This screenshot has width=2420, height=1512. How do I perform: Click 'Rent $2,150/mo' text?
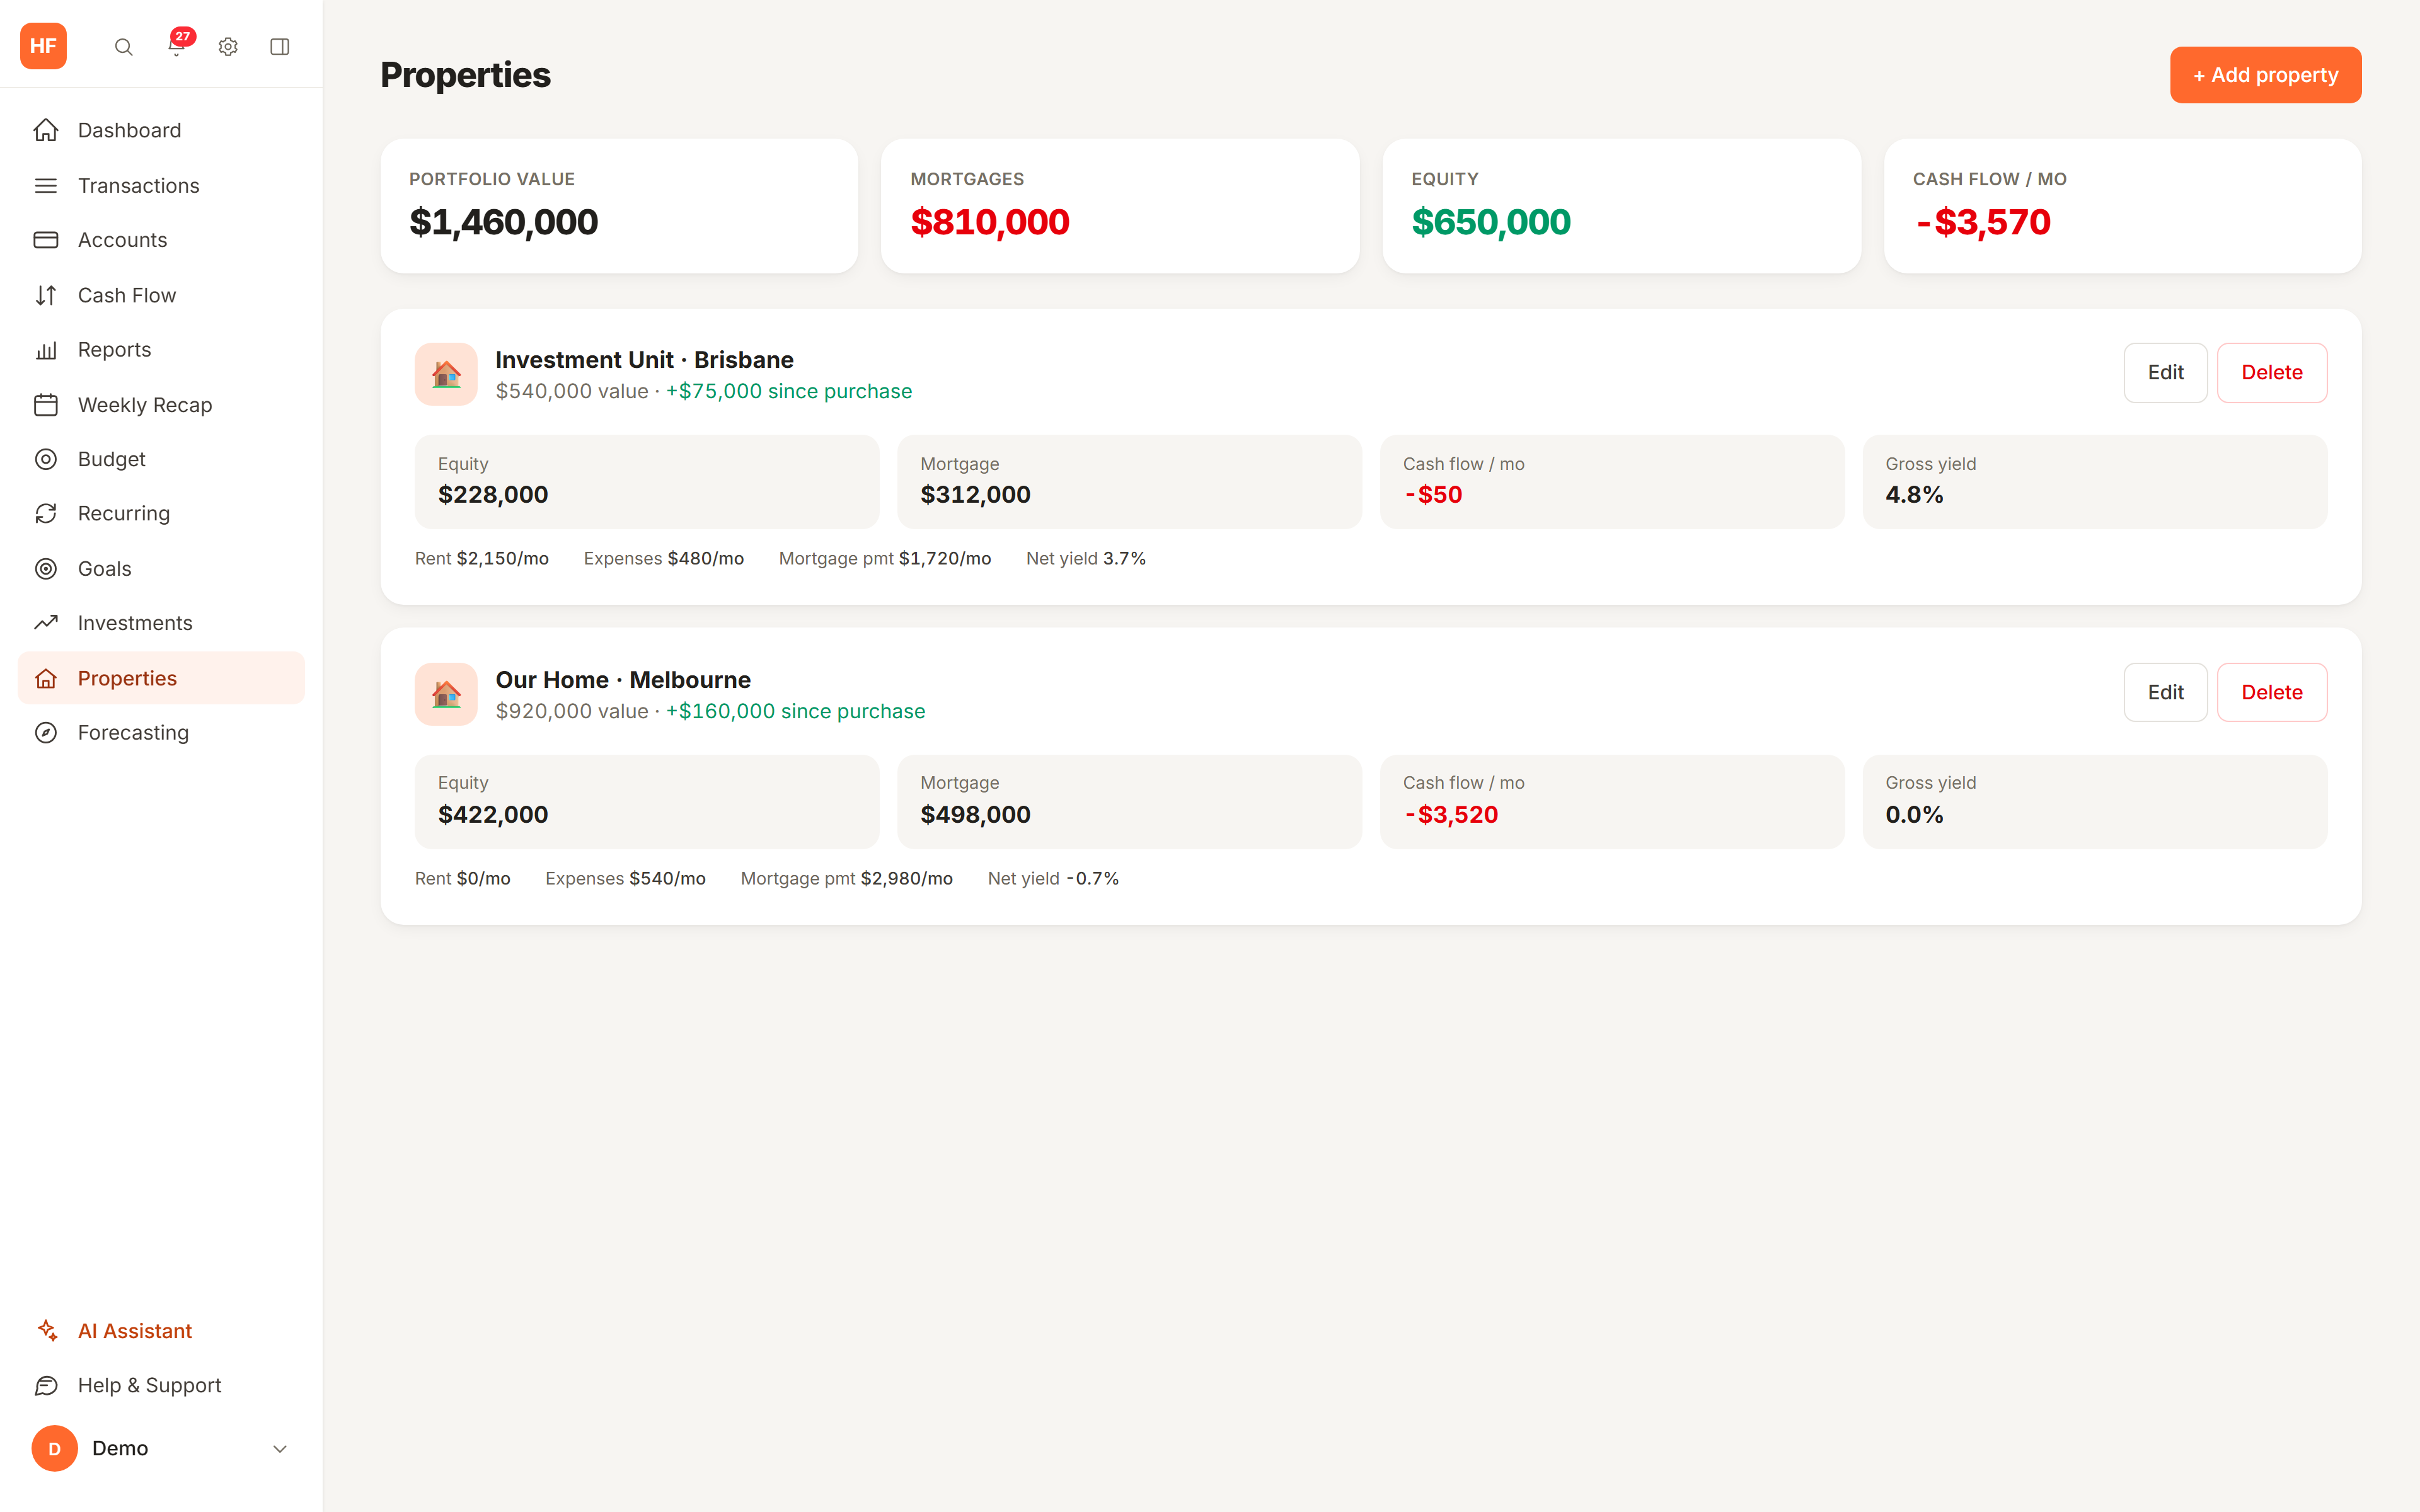click(x=482, y=558)
